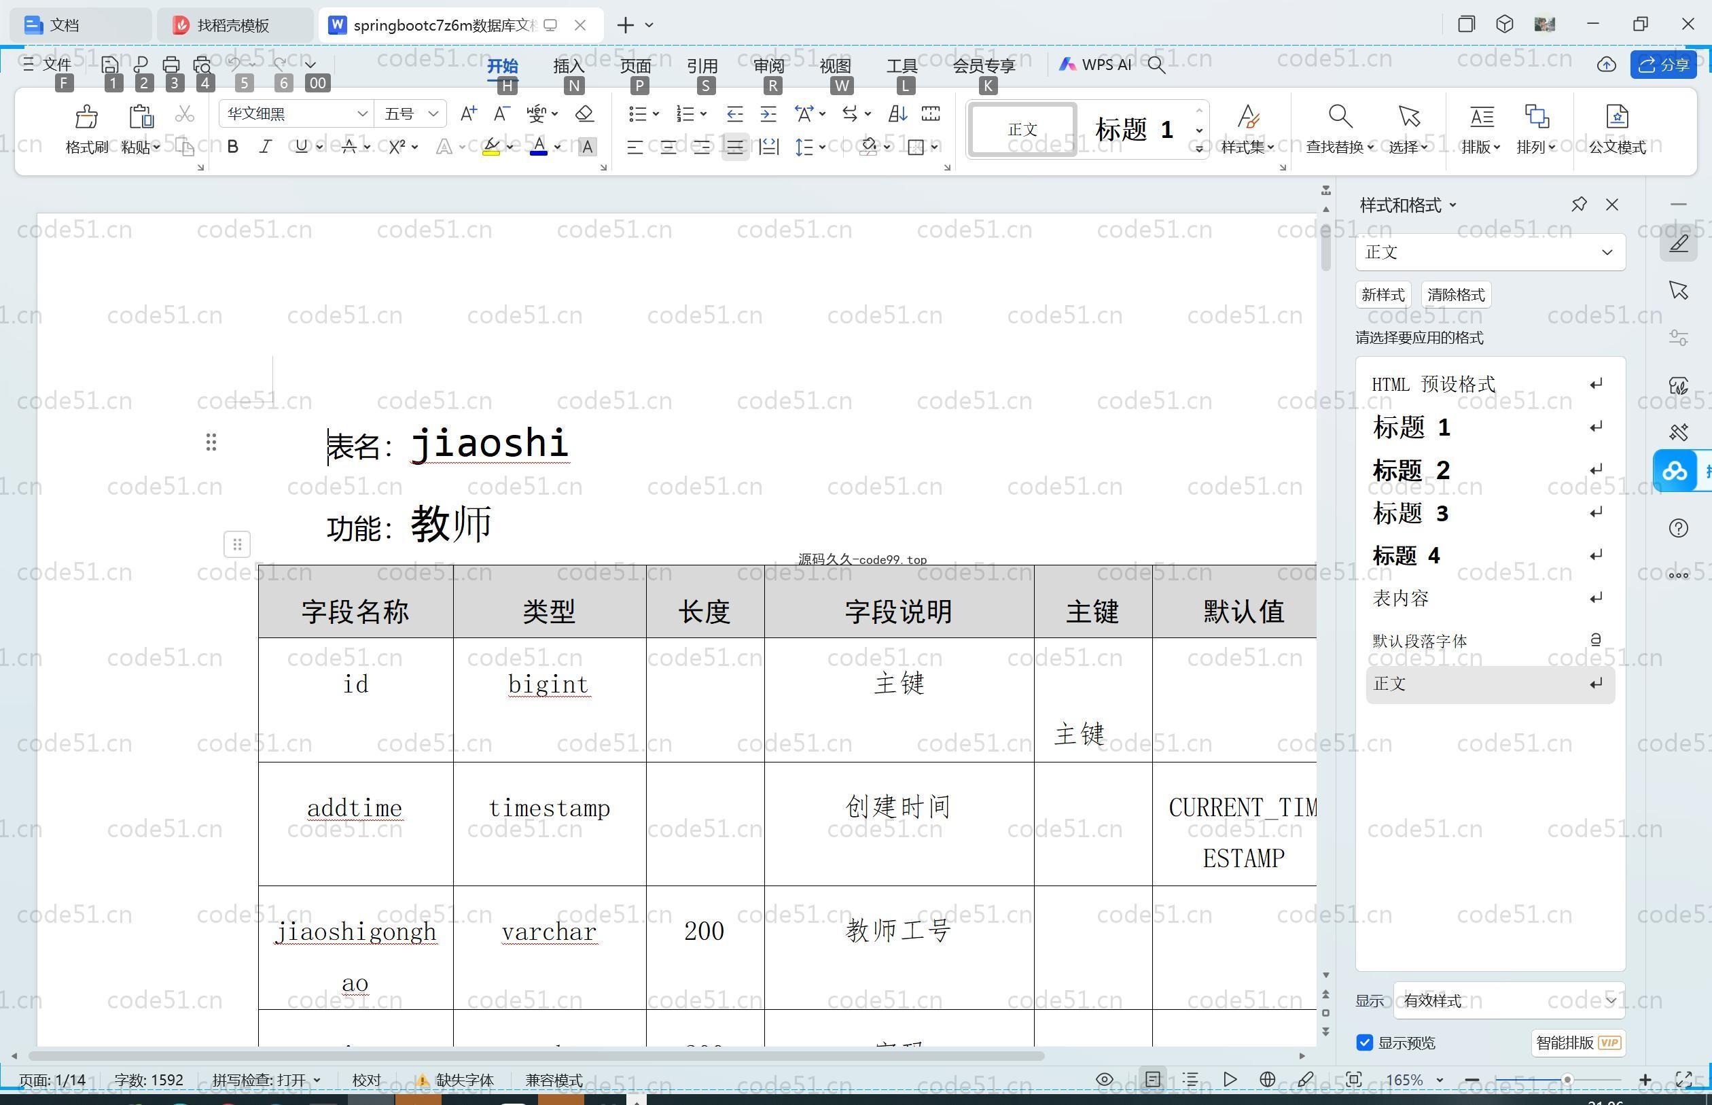Open the File (文件) menu
Viewport: 1712px width, 1105px height.
(x=48, y=65)
